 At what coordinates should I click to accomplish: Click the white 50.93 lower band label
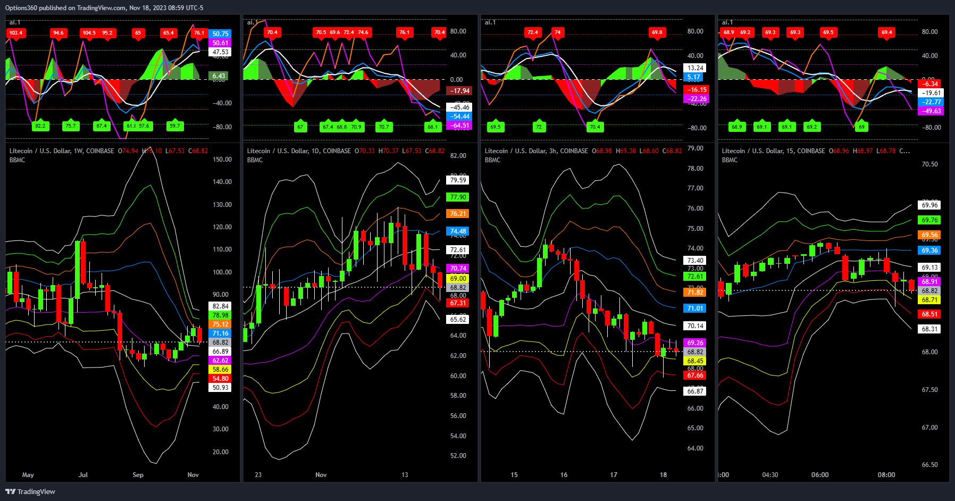pos(220,388)
